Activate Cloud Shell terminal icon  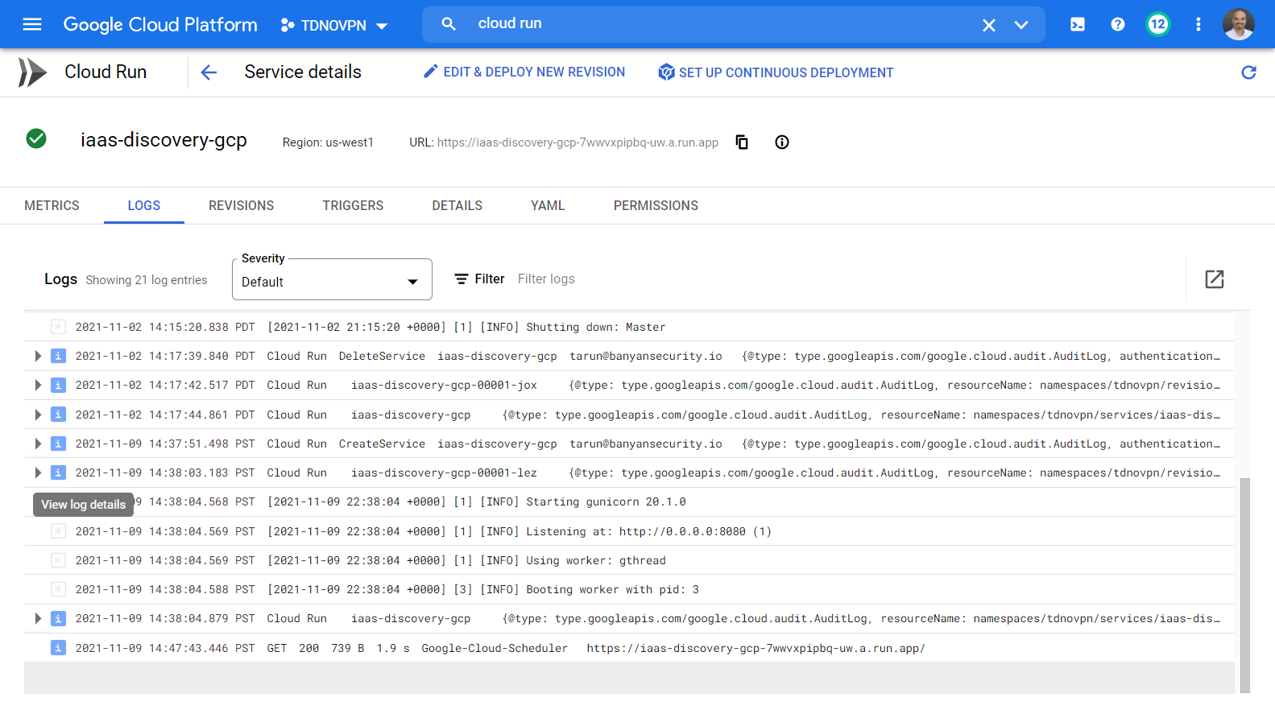1077,24
